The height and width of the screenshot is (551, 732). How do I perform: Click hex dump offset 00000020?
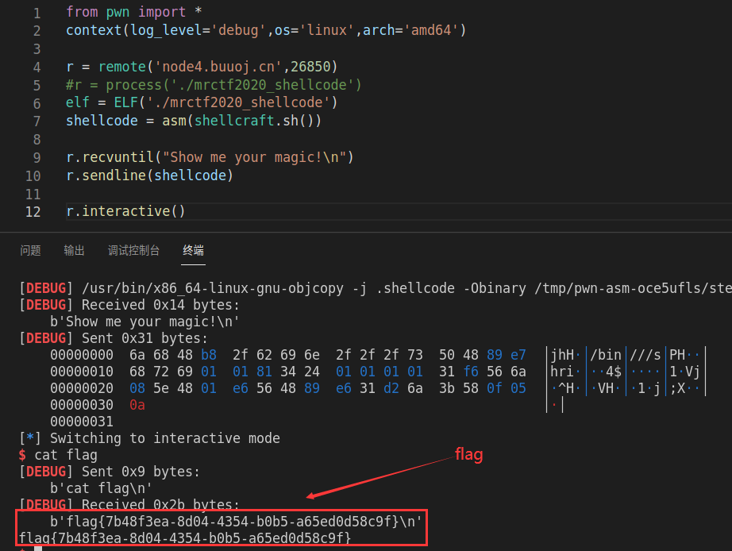click(x=82, y=388)
